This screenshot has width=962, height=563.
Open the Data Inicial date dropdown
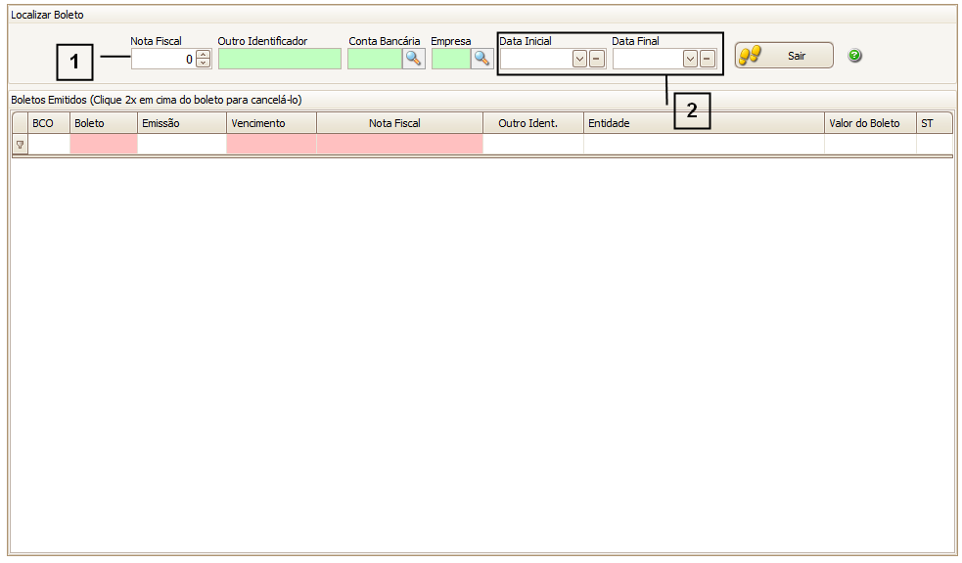point(579,59)
